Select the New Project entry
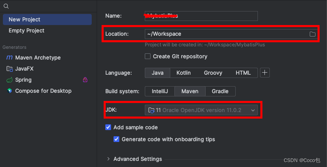 [x=47, y=20]
